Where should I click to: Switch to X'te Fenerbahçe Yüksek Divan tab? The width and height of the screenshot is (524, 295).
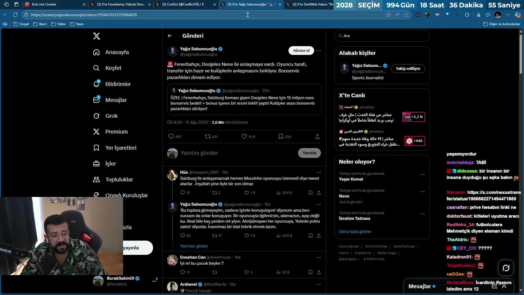point(121,4)
